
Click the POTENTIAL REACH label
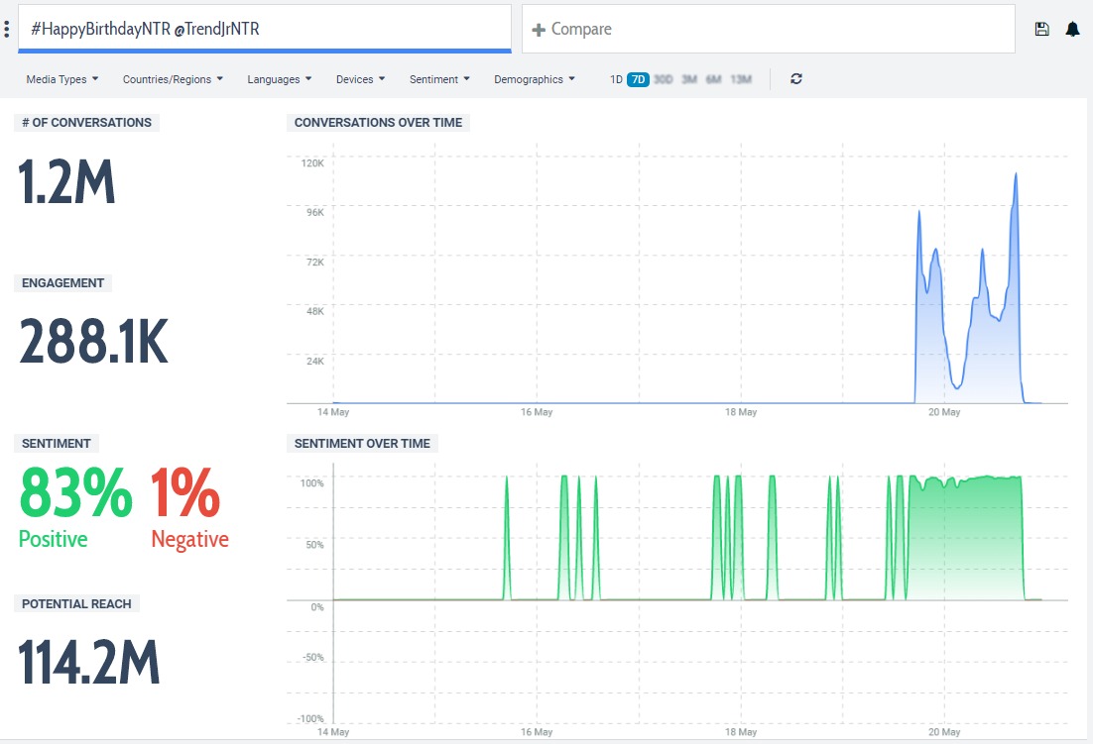tap(76, 604)
